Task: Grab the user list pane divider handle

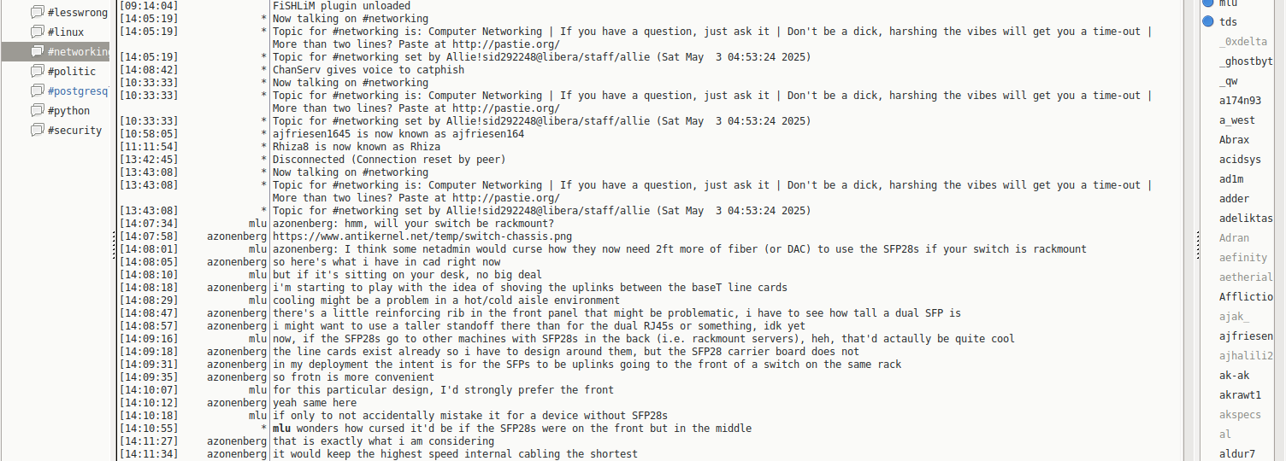Action: click(x=1195, y=248)
